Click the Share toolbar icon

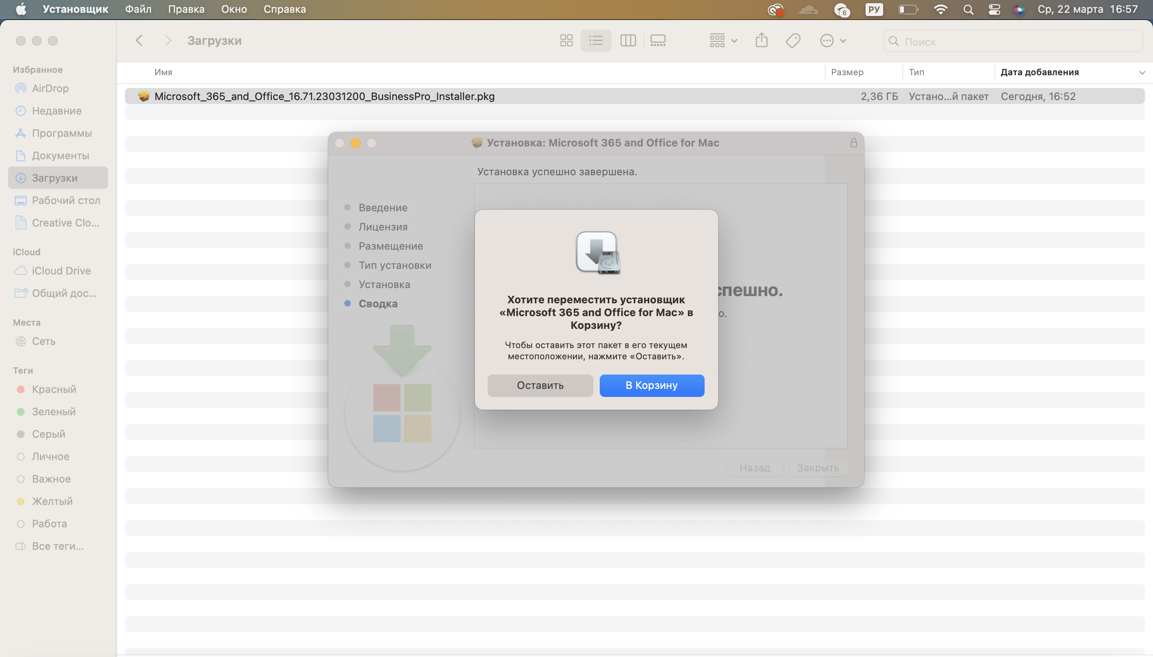pyautogui.click(x=761, y=40)
